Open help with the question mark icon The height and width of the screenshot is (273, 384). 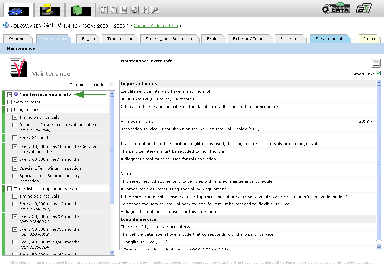pos(145,10)
